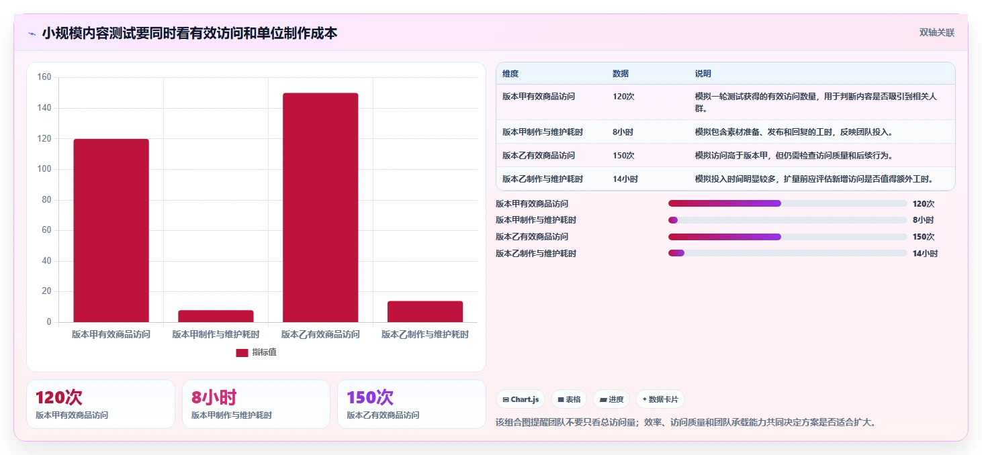Click the progress list label 版本甲有效商品访问
This screenshot has width=982, height=455.
(x=532, y=204)
